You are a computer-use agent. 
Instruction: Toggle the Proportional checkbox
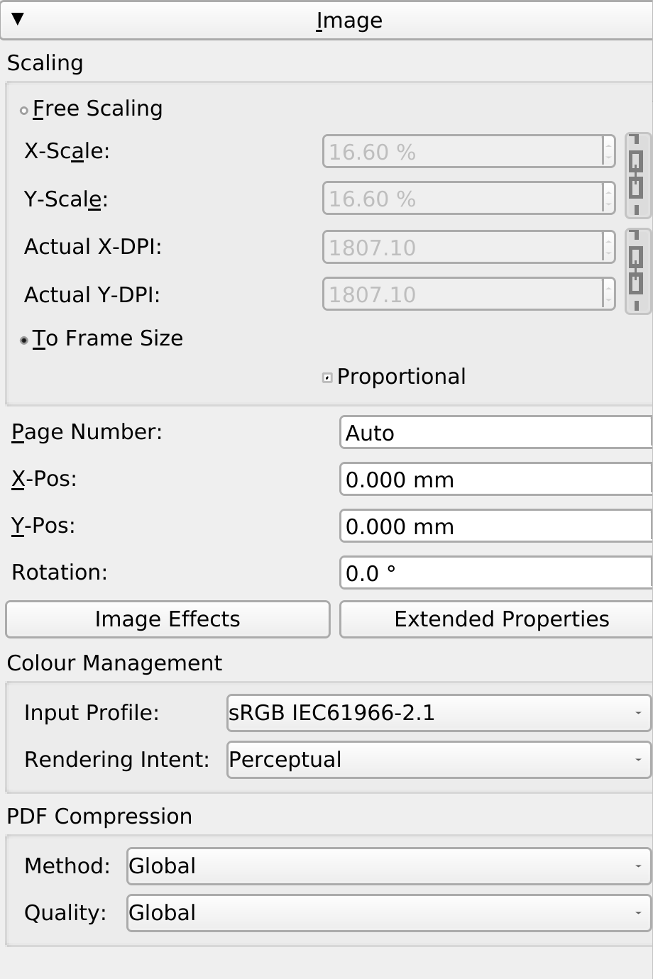coord(327,378)
